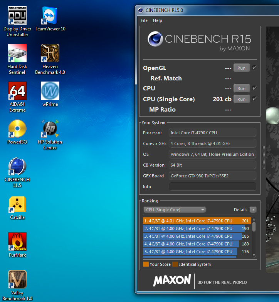The width and height of the screenshot is (279, 302).
Task: Select the PowerISO disc icon
Action: 17,128
